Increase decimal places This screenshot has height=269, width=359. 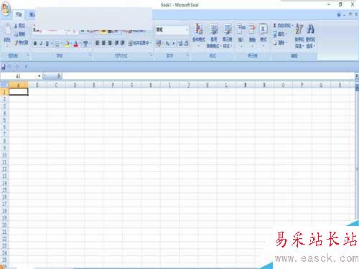[x=180, y=43]
